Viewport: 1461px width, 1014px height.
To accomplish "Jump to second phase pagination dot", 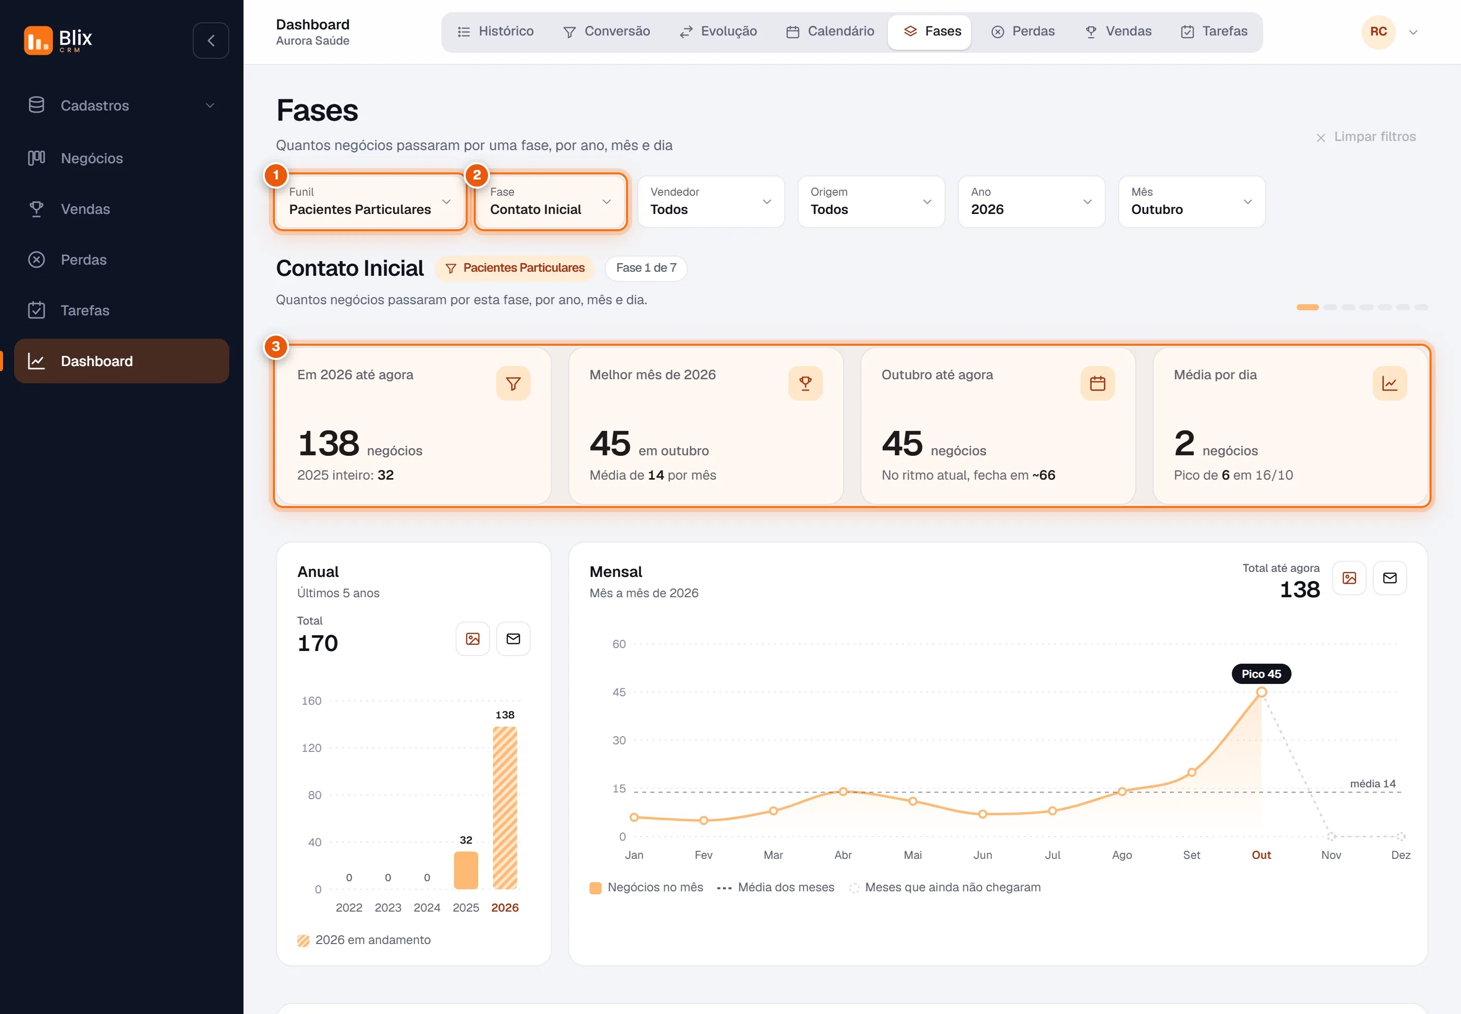I will [x=1330, y=308].
